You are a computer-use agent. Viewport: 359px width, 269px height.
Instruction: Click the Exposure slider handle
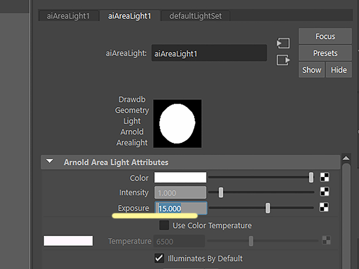[268, 208]
